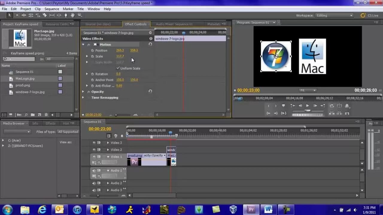Click the Scale value 117.7
383x215 pixels.
tap(120, 56)
